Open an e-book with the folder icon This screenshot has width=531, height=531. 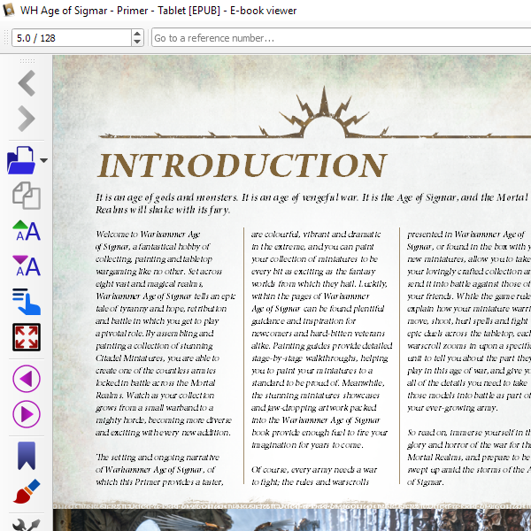21,160
